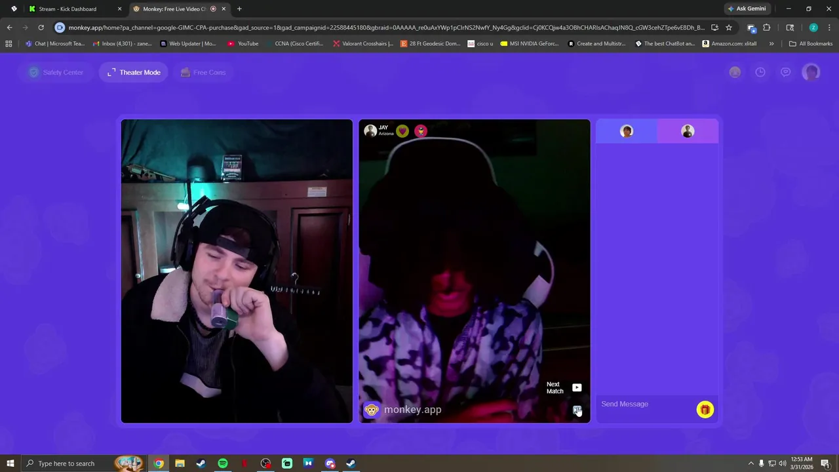Click Ask Gemini button
Viewport: 839px width, 472px height.
(x=746, y=9)
